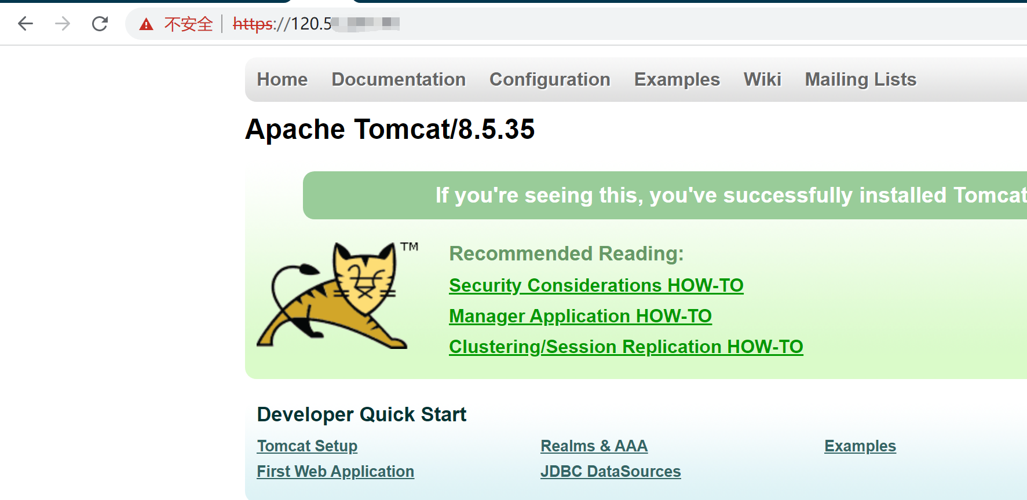This screenshot has width=1027, height=500.
Task: Open Examples in the top navigation bar
Action: pyautogui.click(x=677, y=79)
